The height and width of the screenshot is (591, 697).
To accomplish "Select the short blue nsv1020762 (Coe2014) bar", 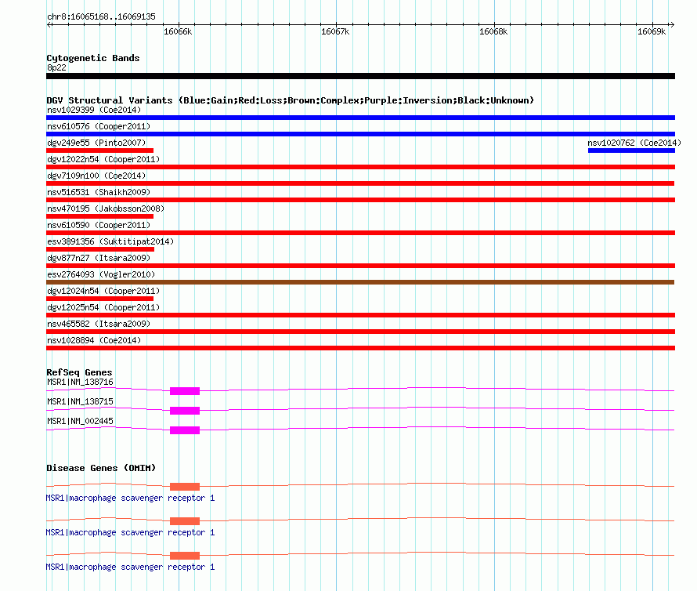I will (631, 150).
